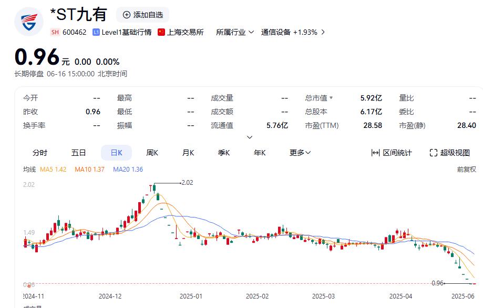Image resolution: width=483 pixels, height=308 pixels.
Task: Switch to 分时 tab
Action: click(x=40, y=153)
